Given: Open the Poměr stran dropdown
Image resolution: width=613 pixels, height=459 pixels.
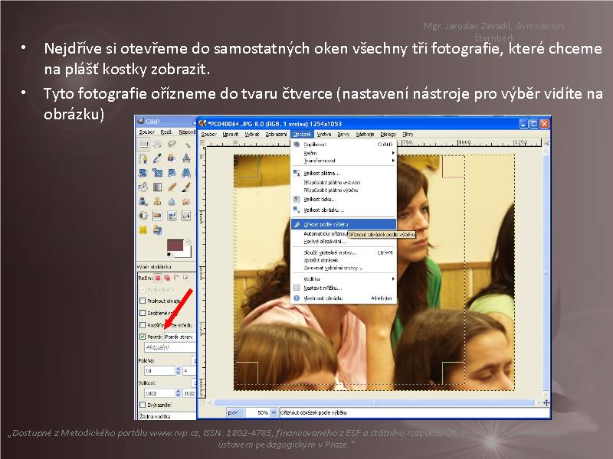Looking at the screenshot, I should [x=180, y=337].
